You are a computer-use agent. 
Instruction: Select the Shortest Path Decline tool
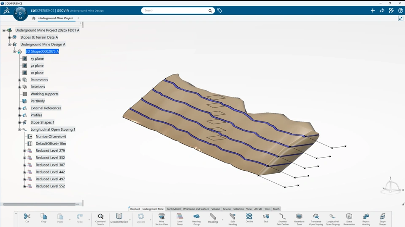[x=282, y=219]
